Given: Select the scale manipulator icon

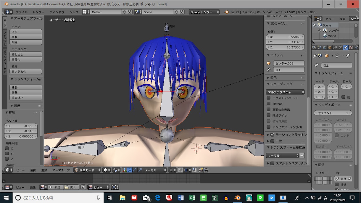Looking at the screenshot, I should 140,170.
